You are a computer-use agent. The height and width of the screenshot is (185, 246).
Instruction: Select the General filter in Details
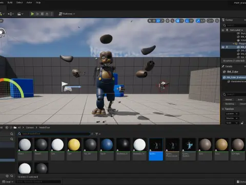(229, 100)
